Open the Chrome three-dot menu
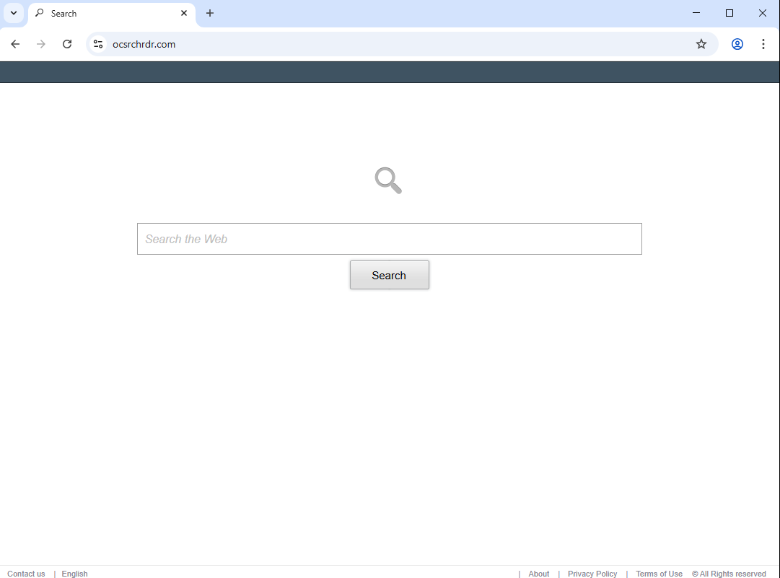The width and height of the screenshot is (780, 578). (x=763, y=44)
